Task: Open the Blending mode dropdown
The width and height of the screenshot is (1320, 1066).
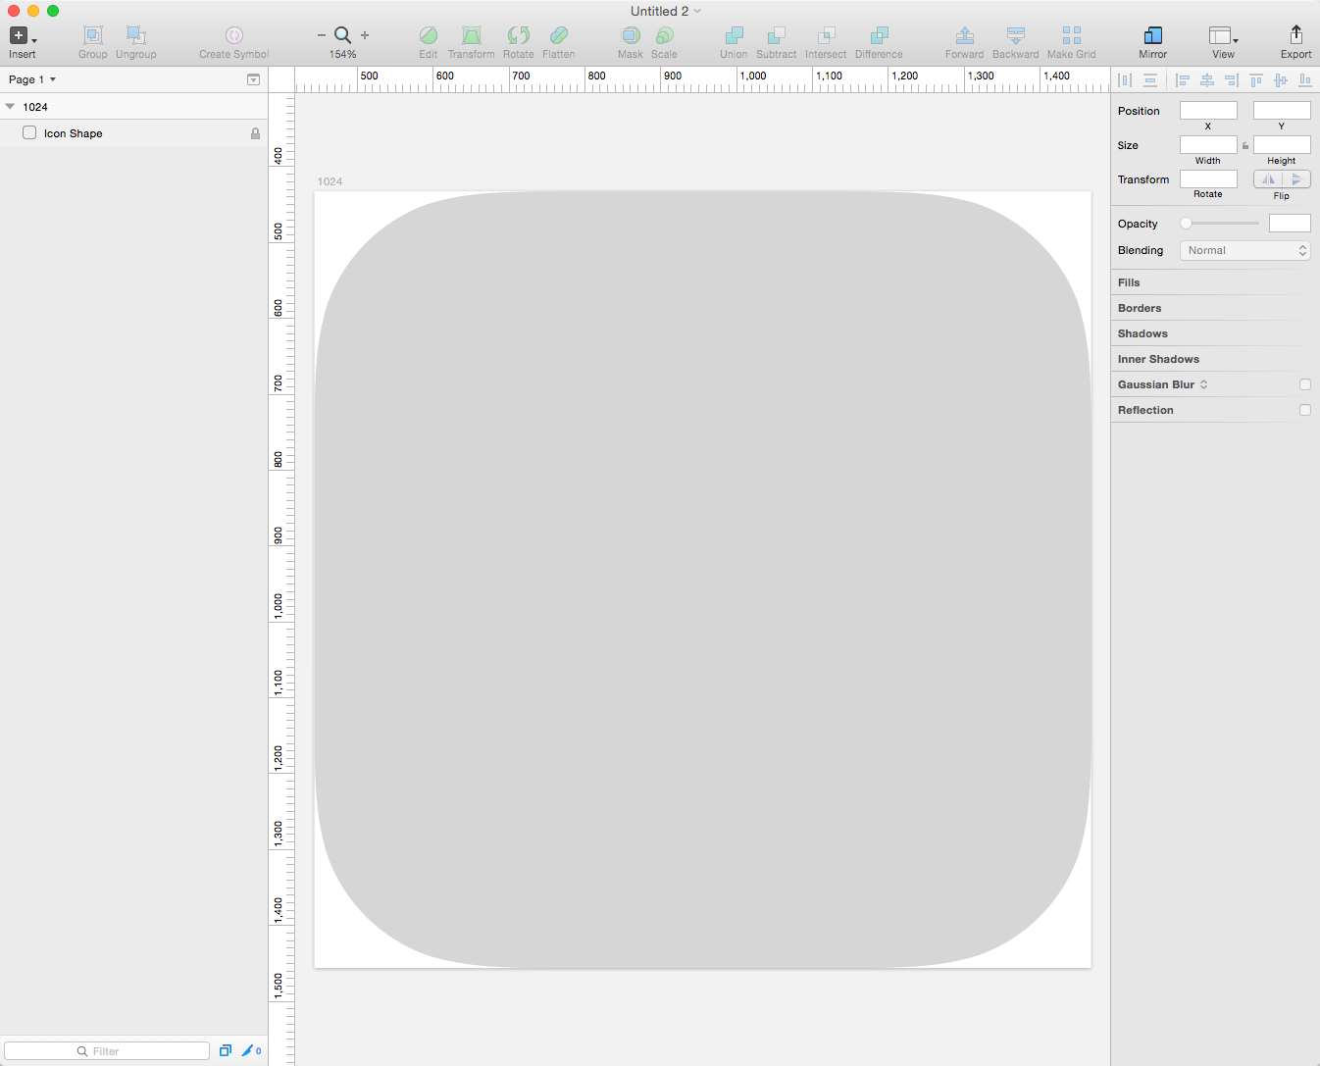Action: [x=1244, y=250]
